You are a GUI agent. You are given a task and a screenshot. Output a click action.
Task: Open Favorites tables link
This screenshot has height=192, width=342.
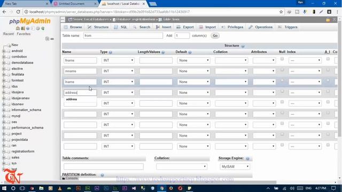click(24, 34)
